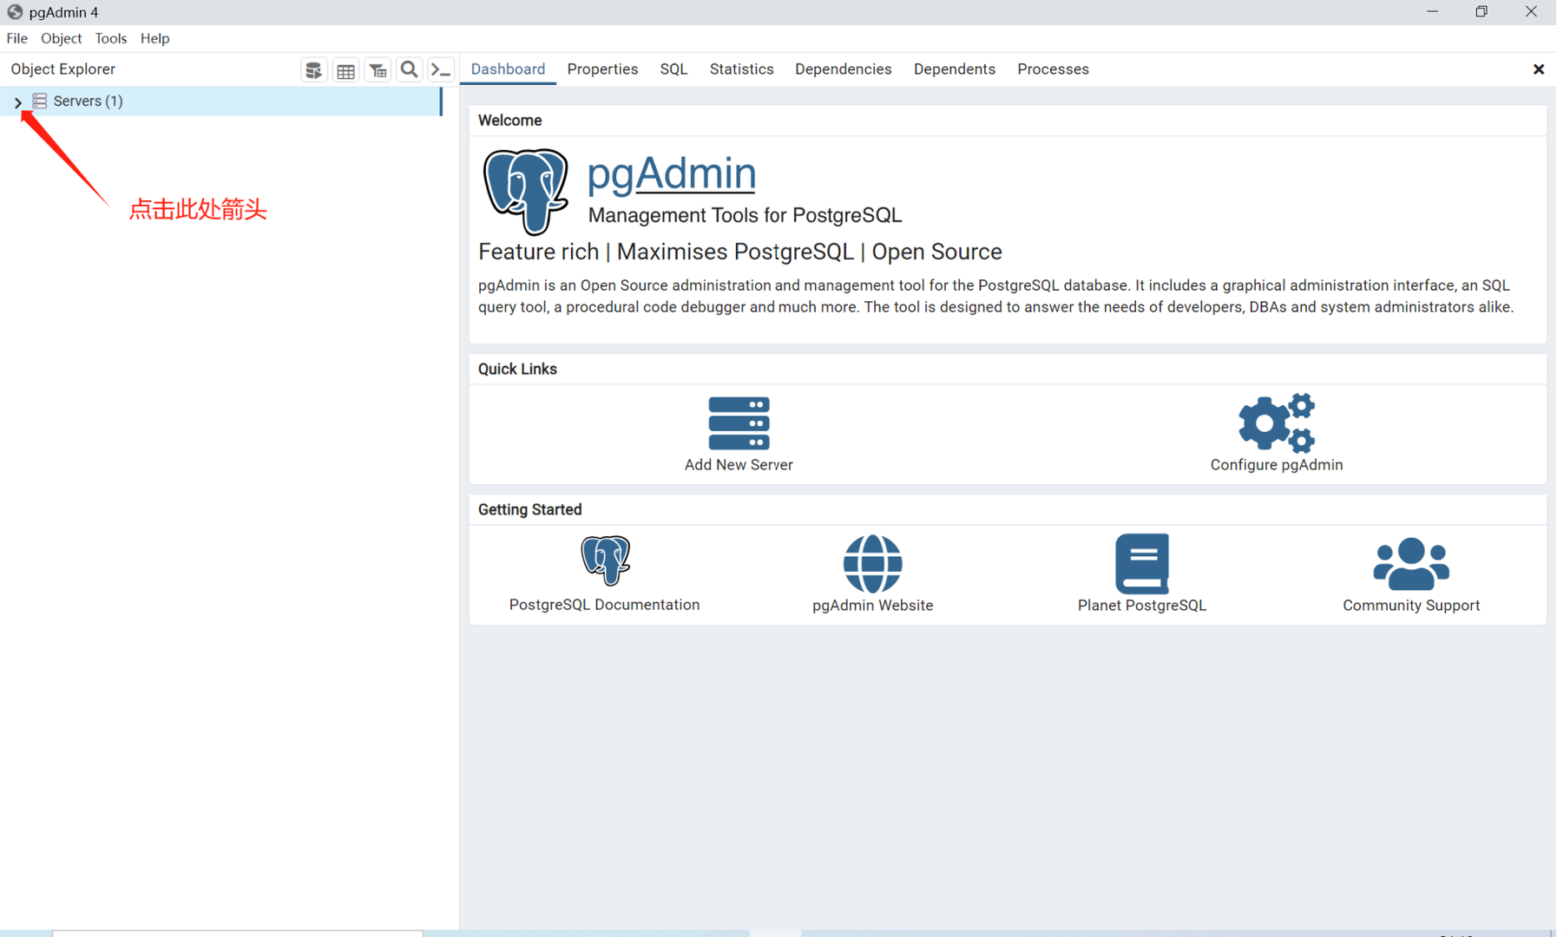This screenshot has height=937, width=1557.
Task: Click the Planet PostgreSQL book icon
Action: (1142, 564)
